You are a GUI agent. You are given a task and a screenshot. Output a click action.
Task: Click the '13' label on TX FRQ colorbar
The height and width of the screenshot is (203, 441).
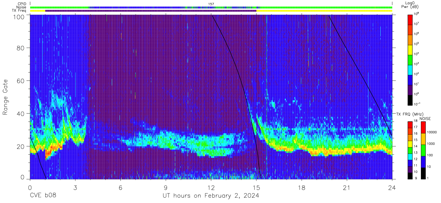coord(415,153)
